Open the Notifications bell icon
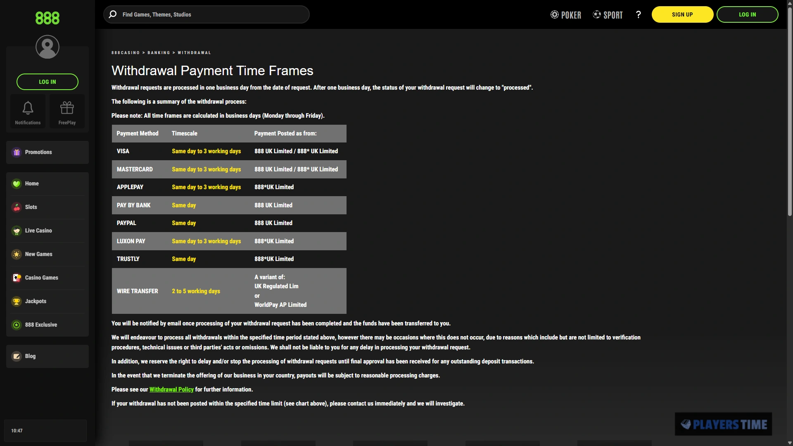The image size is (793, 446). tap(28, 108)
